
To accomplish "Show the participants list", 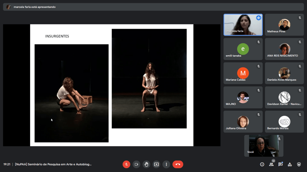I will click(271, 164).
